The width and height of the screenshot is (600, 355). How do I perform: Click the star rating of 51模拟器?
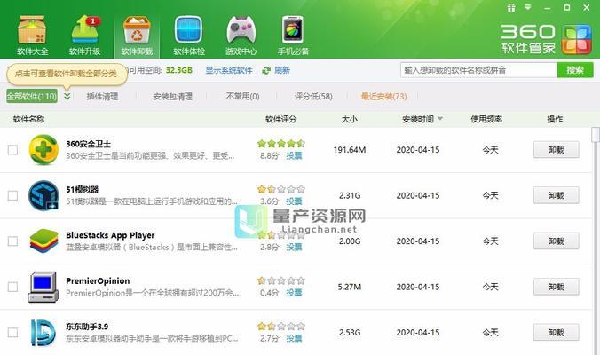tap(281, 189)
